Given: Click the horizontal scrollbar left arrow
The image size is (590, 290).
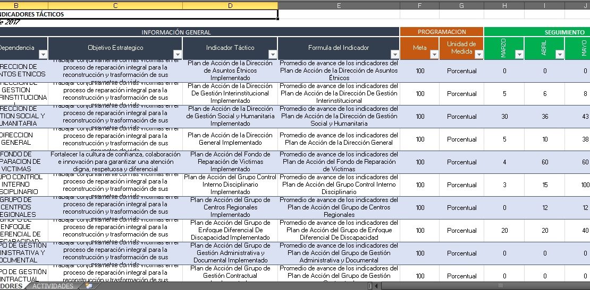Looking at the screenshot, I should coord(376,286).
